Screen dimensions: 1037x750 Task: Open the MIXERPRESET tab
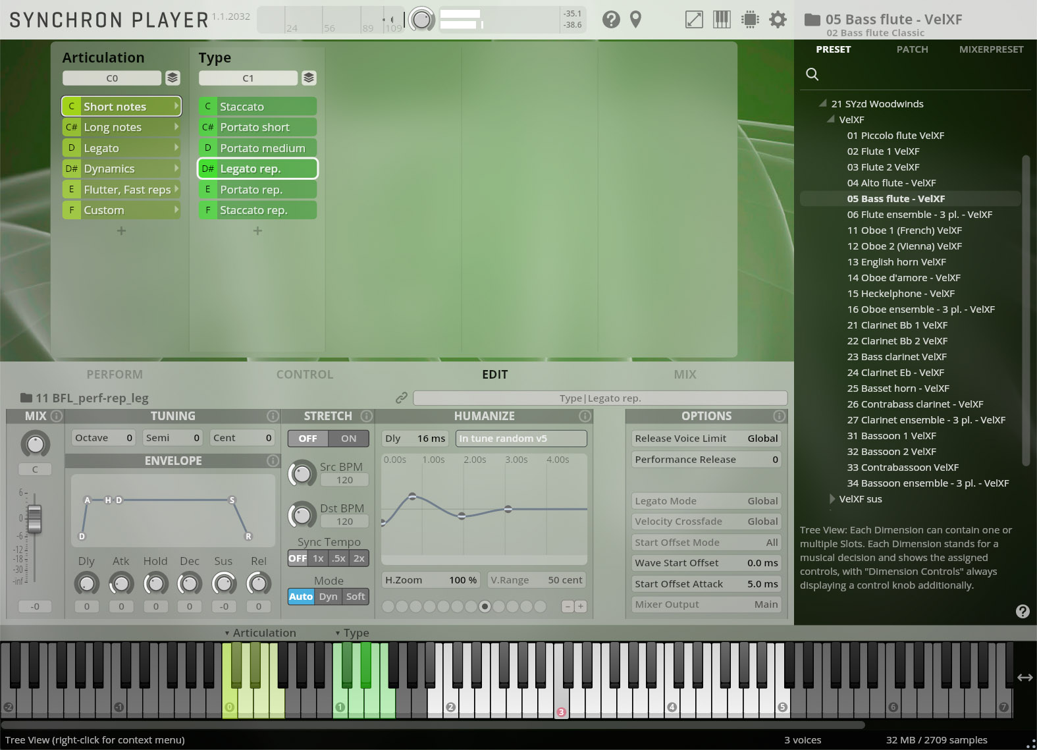(991, 49)
